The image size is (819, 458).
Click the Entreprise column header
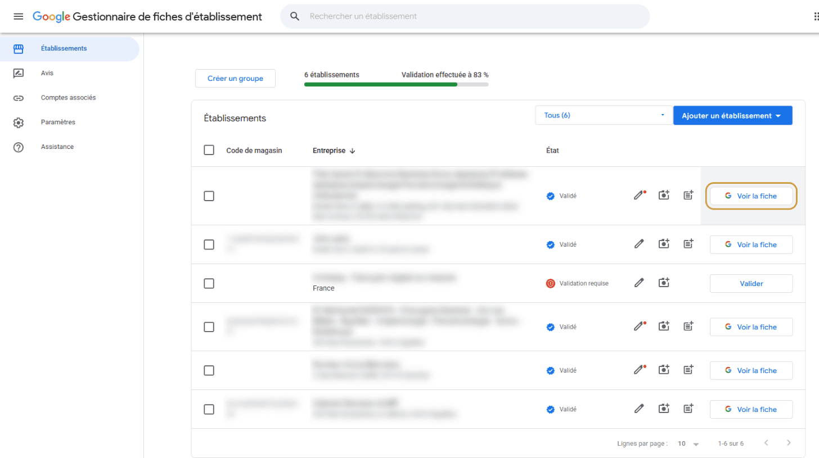tap(329, 151)
